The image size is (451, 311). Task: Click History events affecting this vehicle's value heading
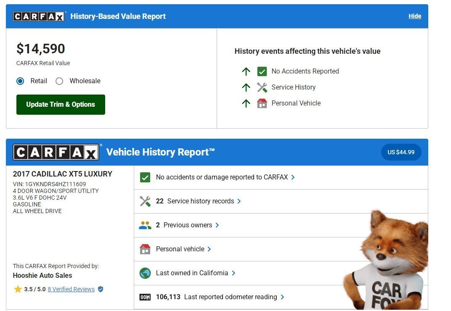coord(308,51)
